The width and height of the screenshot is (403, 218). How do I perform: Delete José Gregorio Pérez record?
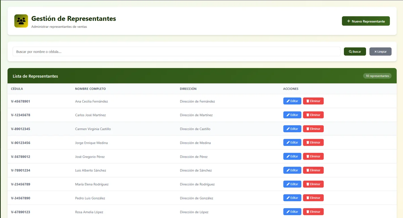(x=313, y=156)
